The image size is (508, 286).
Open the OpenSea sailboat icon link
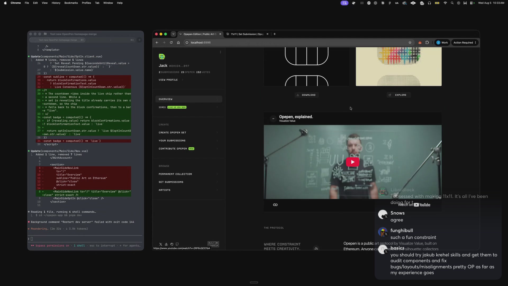(166, 244)
